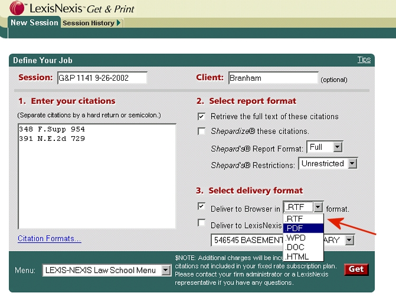396x296 pixels.
Task: Open the Tips link
Action: click(364, 60)
